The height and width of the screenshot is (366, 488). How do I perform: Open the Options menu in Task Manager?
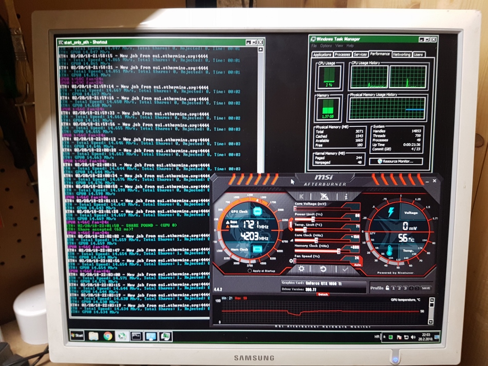[x=326, y=46]
